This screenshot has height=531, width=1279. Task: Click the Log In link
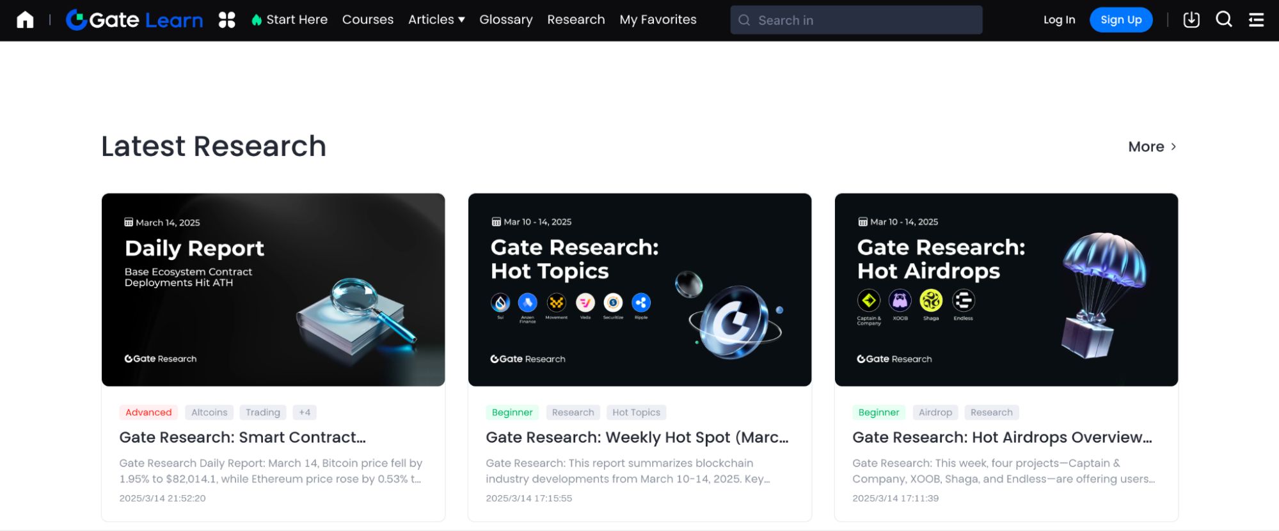pos(1059,20)
